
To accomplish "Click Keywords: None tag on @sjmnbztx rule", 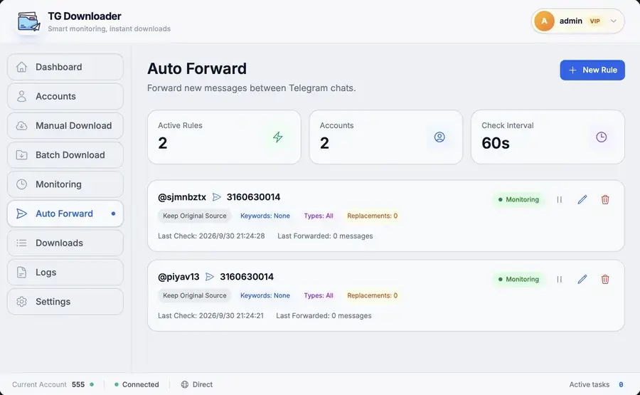I will (x=265, y=216).
